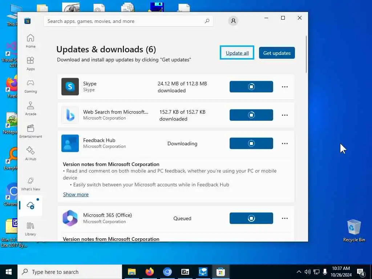Stop the queued Microsoft 365 download
372x279 pixels.
pyautogui.click(x=251, y=218)
